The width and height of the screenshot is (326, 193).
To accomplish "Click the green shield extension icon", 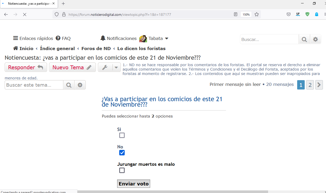I will pyautogui.click(x=307, y=15).
